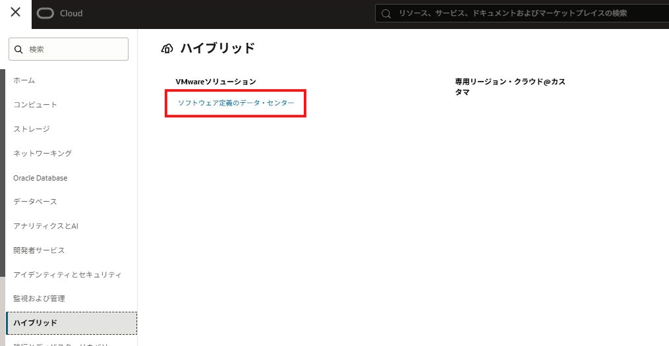Image resolution: width=669 pixels, height=346 pixels.
Task: Open 監視および管理 menu category
Action: pyautogui.click(x=39, y=299)
